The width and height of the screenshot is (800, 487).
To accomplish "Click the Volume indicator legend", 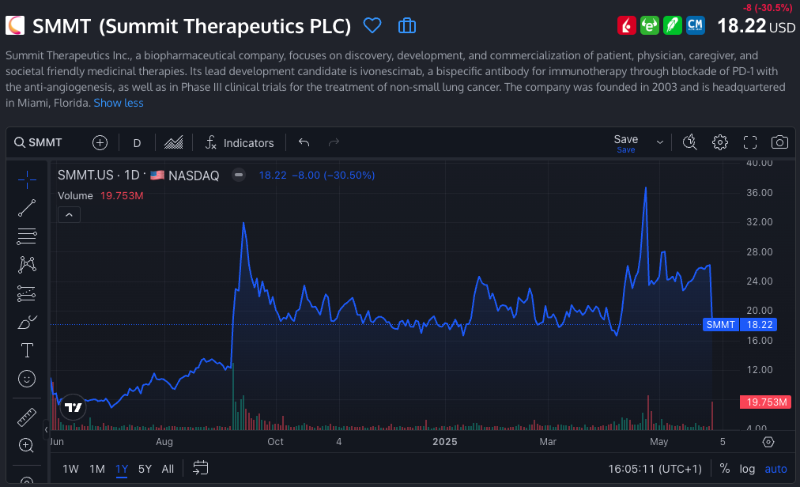I will [x=76, y=195].
